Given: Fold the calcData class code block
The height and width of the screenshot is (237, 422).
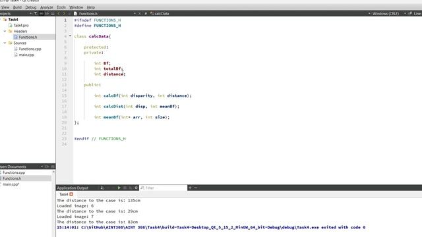Looking at the screenshot, I should point(70,36).
